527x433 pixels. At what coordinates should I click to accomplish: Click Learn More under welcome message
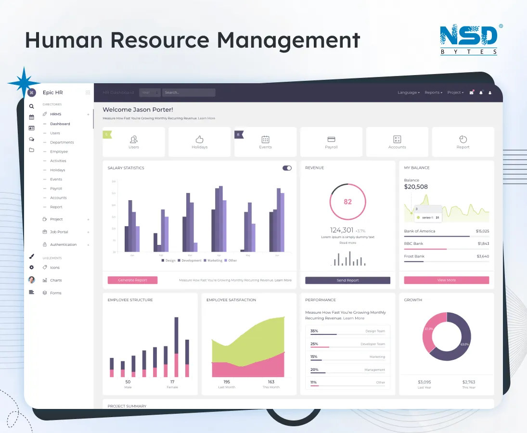coord(206,118)
